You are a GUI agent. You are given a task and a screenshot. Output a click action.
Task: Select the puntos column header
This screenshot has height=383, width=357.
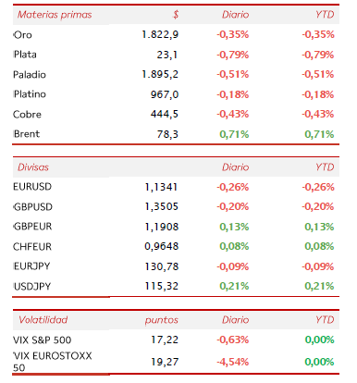[162, 320]
